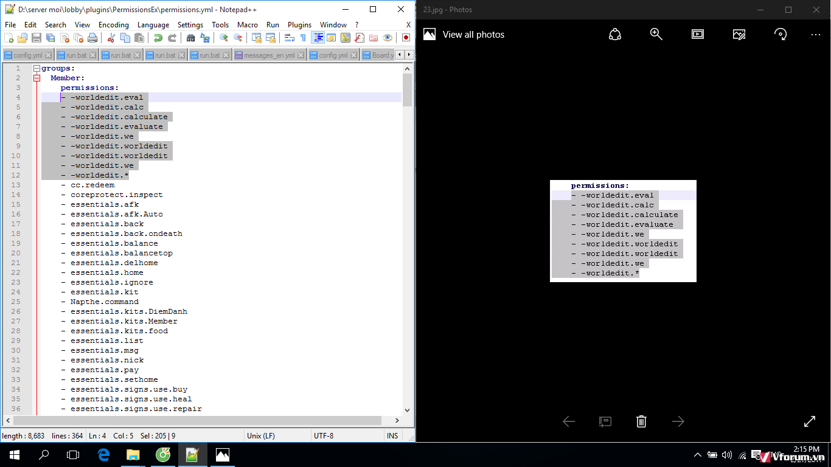Click the editor vertical scrollbar down arrow
Screen dimensions: 831x467
click(407, 410)
